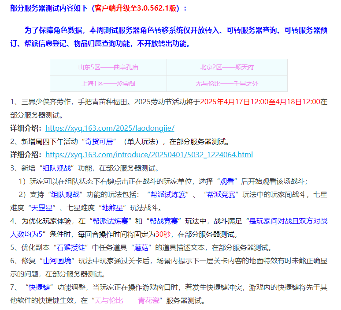Viewport: 341px width, 310px height.
Task: Click the red version text 客户端升级至3.0.562.1版
Action: click(x=136, y=8)
